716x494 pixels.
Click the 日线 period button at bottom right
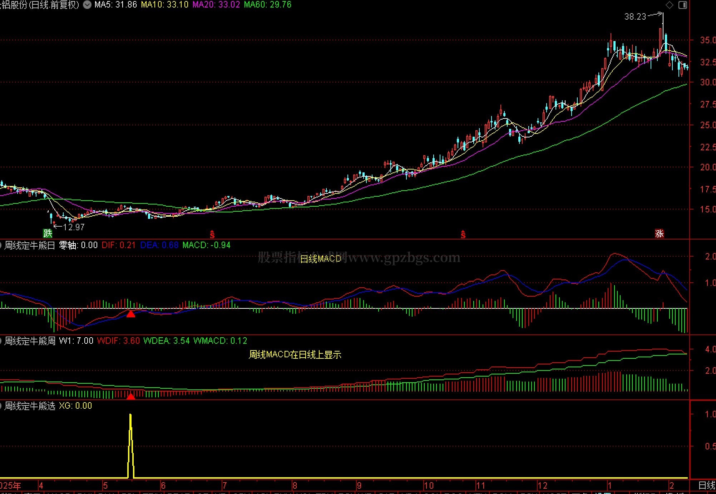pos(707,485)
